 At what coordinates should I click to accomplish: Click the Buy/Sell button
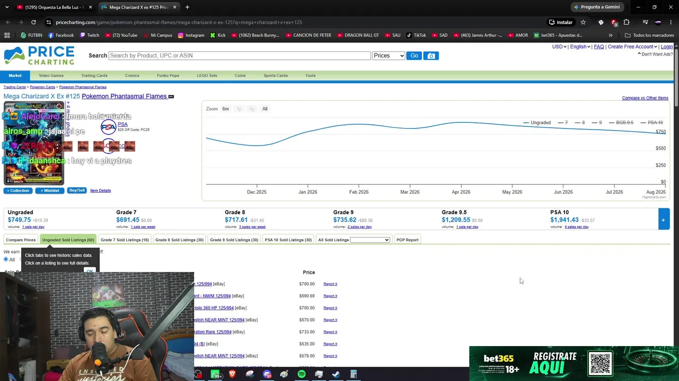[77, 190]
